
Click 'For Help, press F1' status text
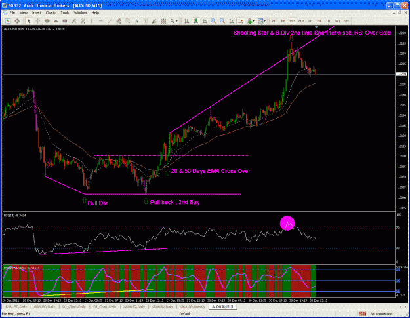16,314
